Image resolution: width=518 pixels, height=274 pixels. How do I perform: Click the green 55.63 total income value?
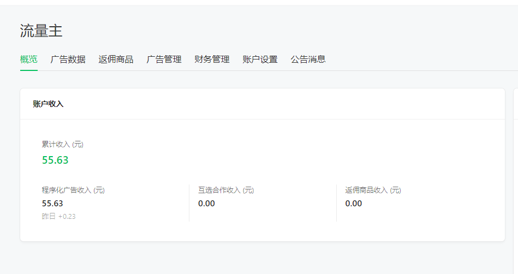point(55,160)
